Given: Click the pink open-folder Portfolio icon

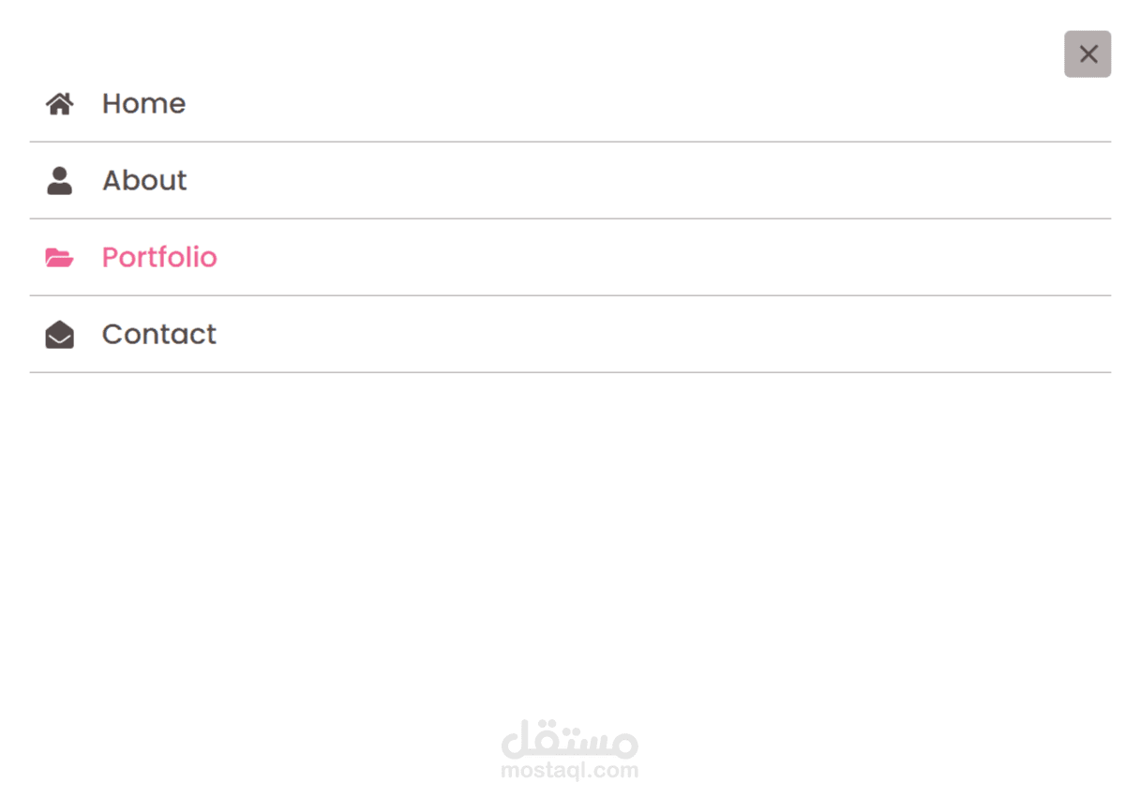Looking at the screenshot, I should click(x=59, y=257).
